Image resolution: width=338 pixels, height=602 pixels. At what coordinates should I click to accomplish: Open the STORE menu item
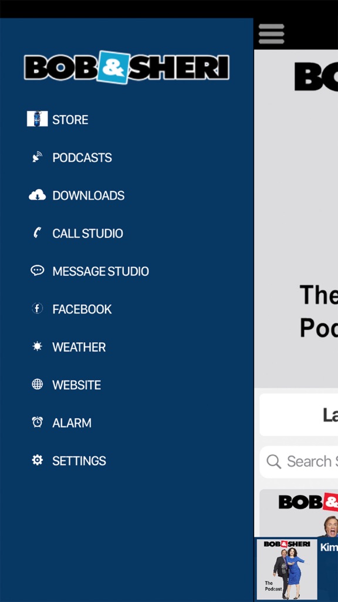70,120
